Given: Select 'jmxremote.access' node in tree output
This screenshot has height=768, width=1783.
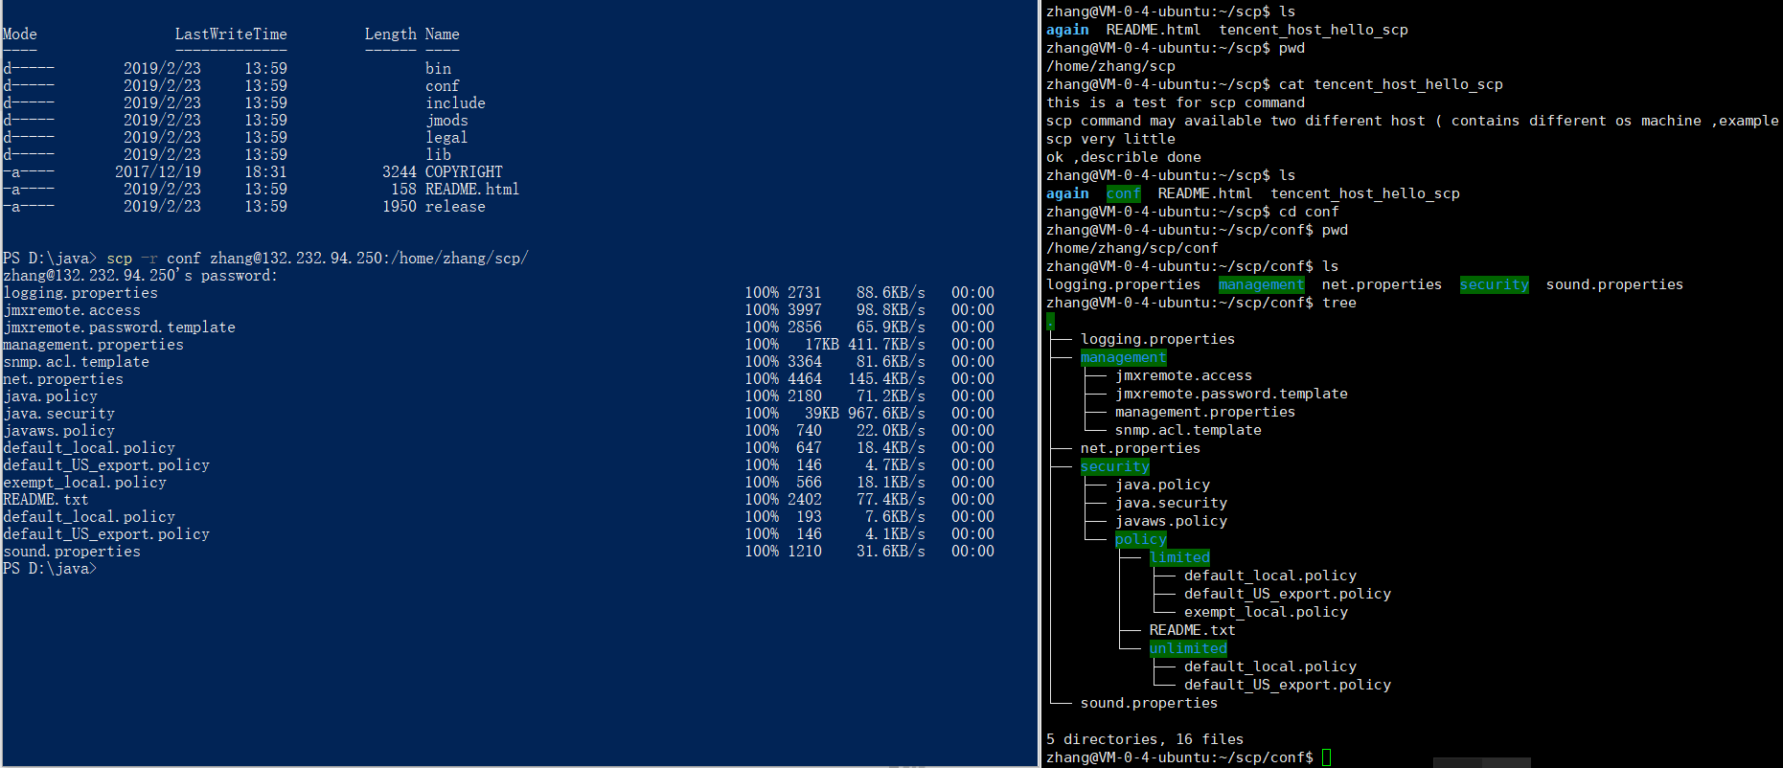Looking at the screenshot, I should 1183,375.
